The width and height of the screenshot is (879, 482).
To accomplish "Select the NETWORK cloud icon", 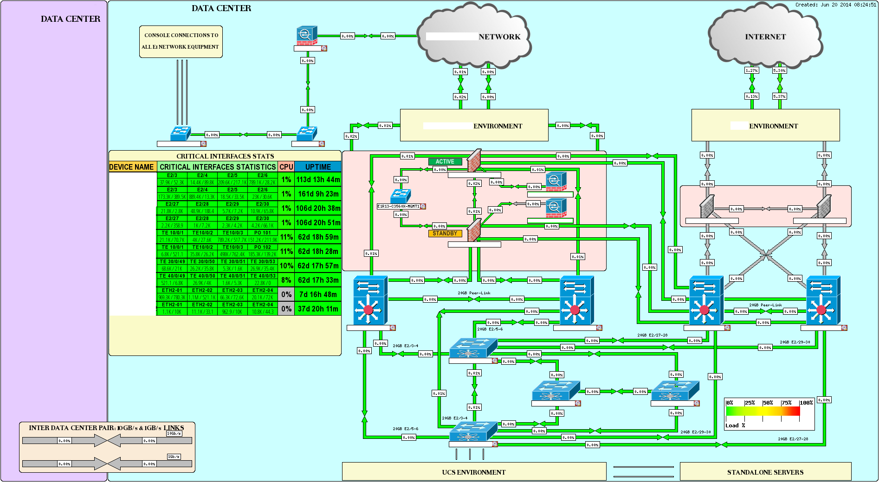I will point(474,36).
